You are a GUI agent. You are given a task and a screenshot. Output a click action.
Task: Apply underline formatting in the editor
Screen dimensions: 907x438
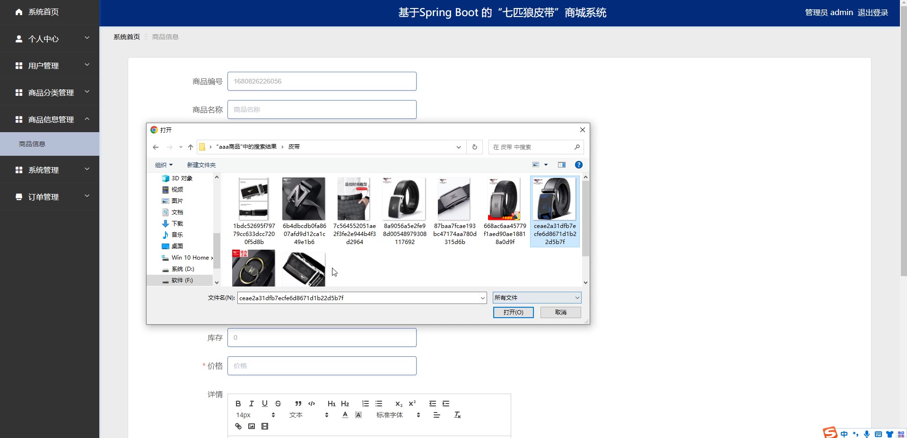tap(265, 404)
